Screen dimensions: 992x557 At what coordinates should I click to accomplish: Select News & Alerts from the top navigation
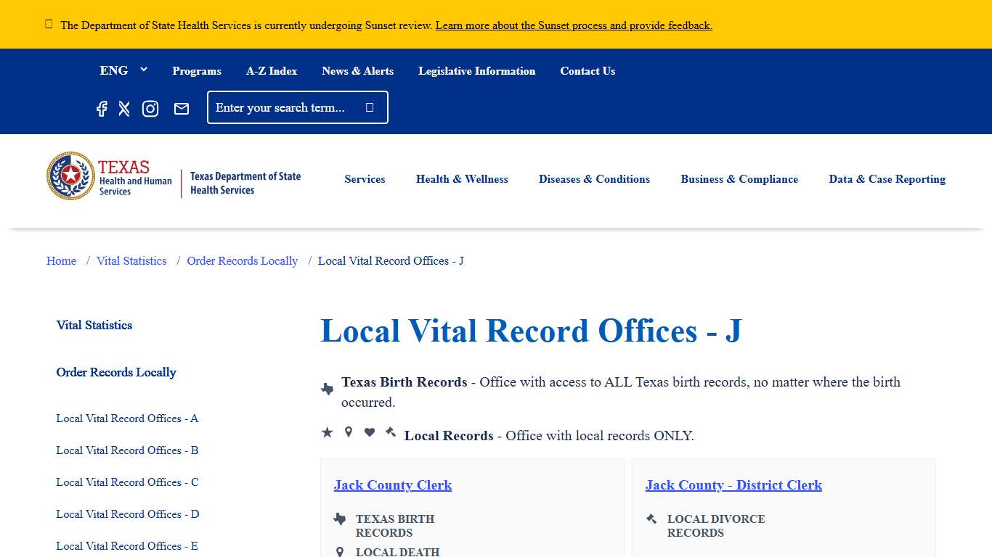357,71
